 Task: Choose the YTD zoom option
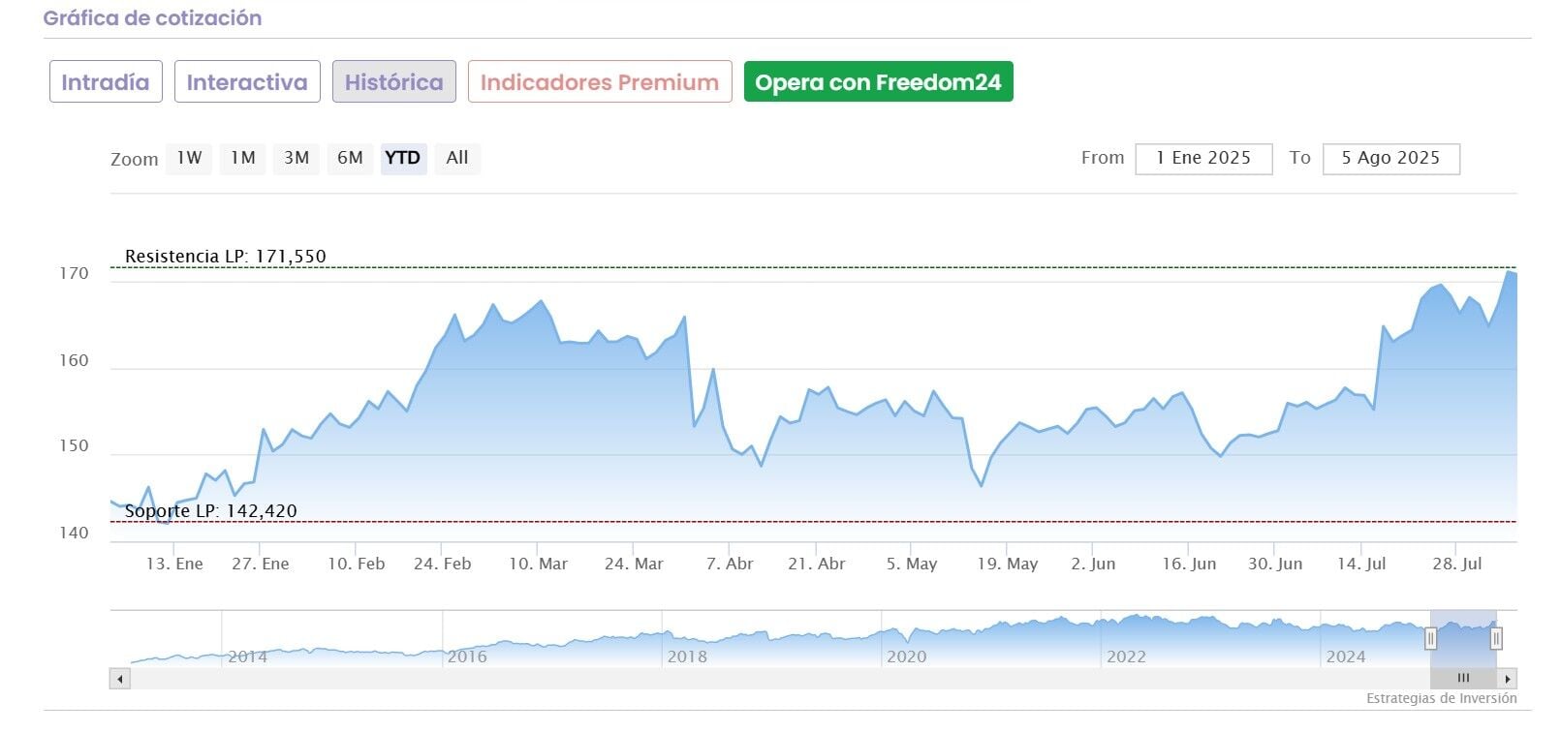403,158
